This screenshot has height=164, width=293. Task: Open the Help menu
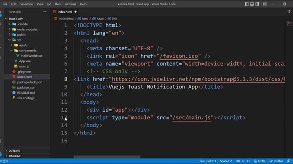pyautogui.click(x=83, y=4)
